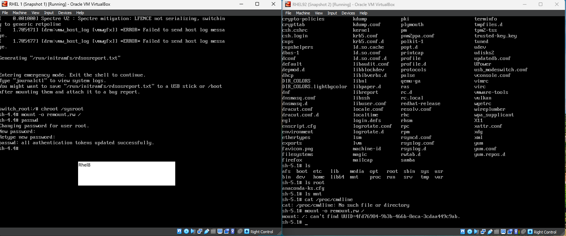
Task: Click hard disk activity icon in RHEL 1 window
Action: [x=179, y=231]
